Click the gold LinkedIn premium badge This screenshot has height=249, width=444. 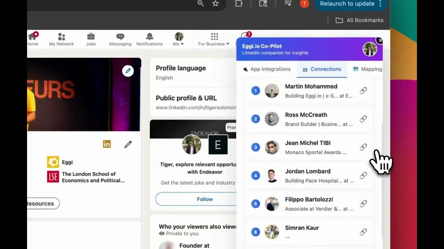pyautogui.click(x=107, y=144)
